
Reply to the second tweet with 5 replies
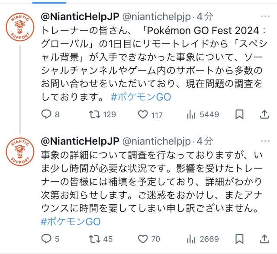click(46, 239)
